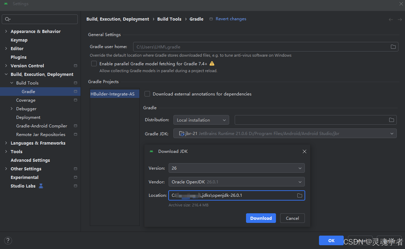Click project-level icon next to Studio Labs
Viewport: 405px width, 249px height.
75,186
